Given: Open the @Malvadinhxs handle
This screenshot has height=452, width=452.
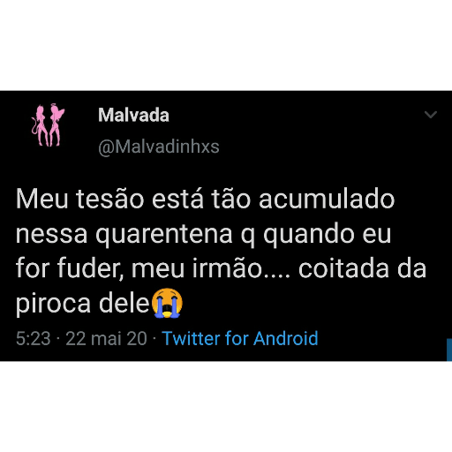Looking at the screenshot, I should pyautogui.click(x=159, y=147).
